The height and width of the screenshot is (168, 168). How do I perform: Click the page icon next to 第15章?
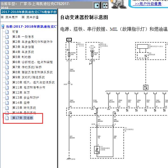pyautogui.click(x=7, y=108)
